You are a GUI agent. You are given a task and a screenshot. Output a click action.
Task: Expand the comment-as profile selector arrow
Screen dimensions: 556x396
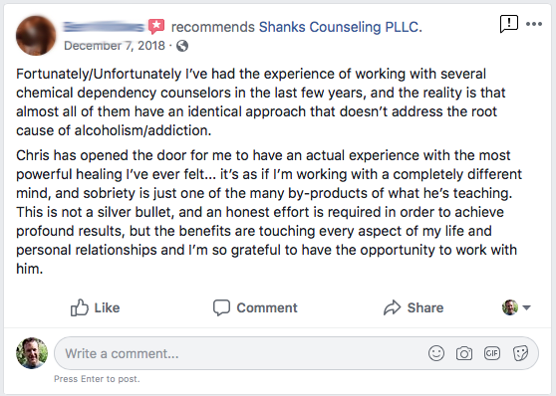point(526,307)
